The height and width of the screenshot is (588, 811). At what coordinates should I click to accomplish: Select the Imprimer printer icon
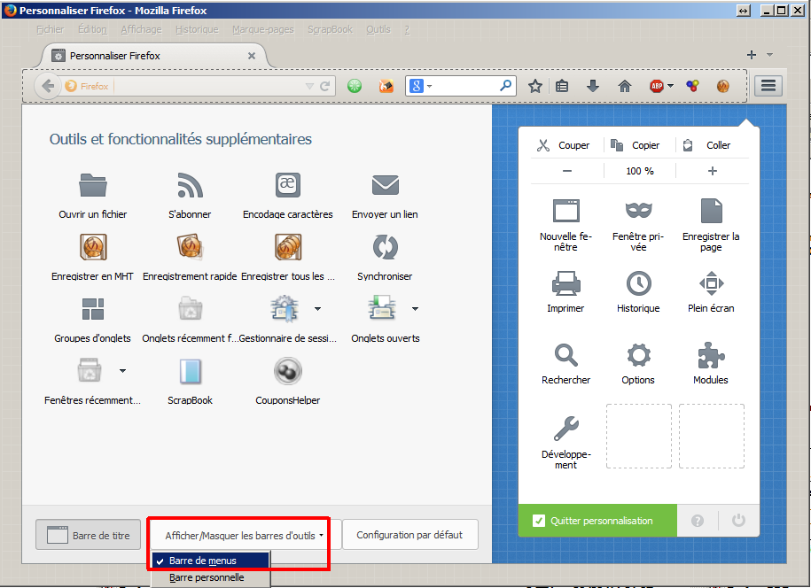(565, 283)
